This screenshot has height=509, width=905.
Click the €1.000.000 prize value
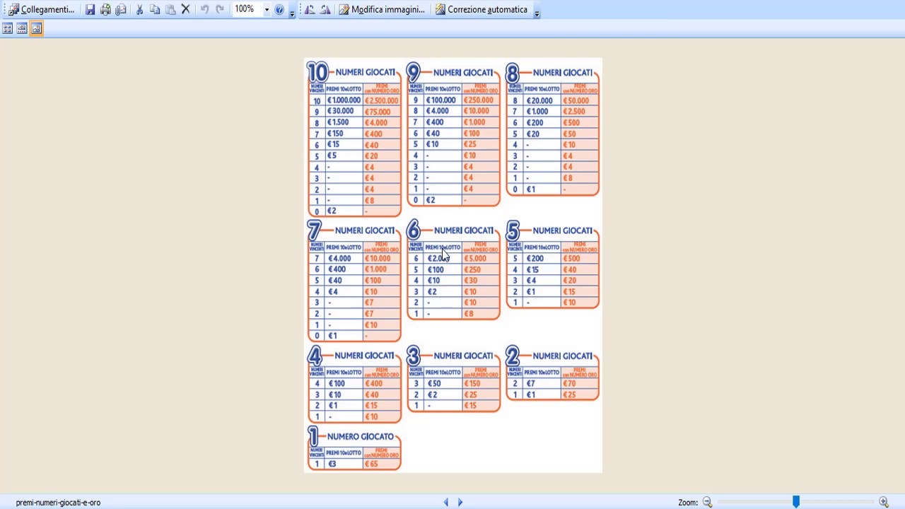pyautogui.click(x=344, y=100)
